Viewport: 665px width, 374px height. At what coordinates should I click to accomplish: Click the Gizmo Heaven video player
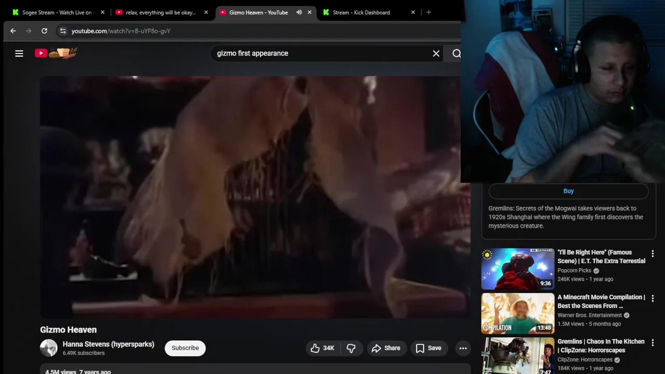pos(255,197)
